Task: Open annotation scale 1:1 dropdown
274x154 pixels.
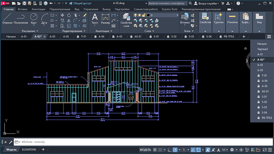Action: click(x=225, y=150)
